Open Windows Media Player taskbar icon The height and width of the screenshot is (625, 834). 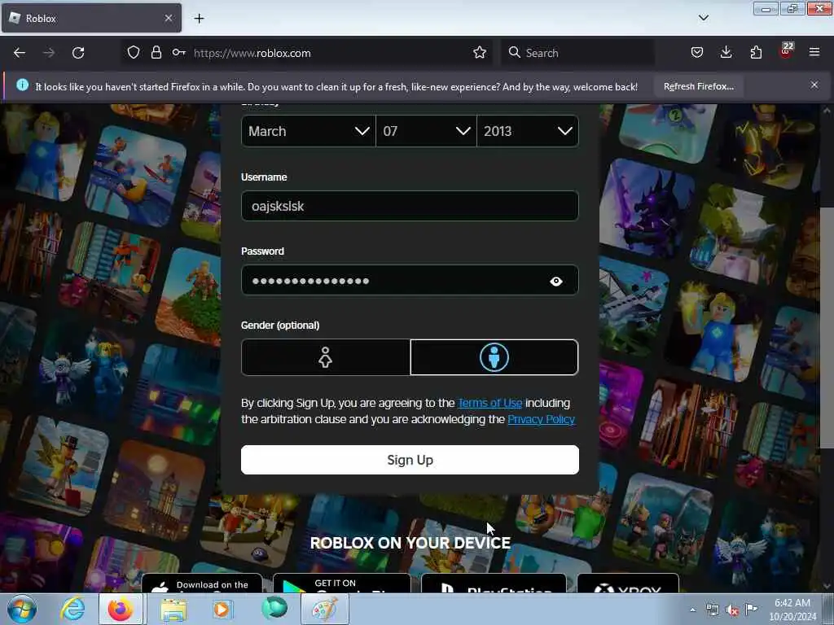[222, 610]
